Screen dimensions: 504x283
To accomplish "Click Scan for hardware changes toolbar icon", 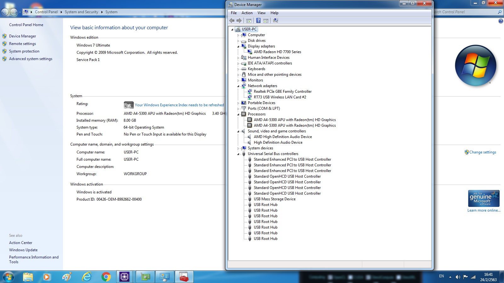I will pyautogui.click(x=276, y=20).
